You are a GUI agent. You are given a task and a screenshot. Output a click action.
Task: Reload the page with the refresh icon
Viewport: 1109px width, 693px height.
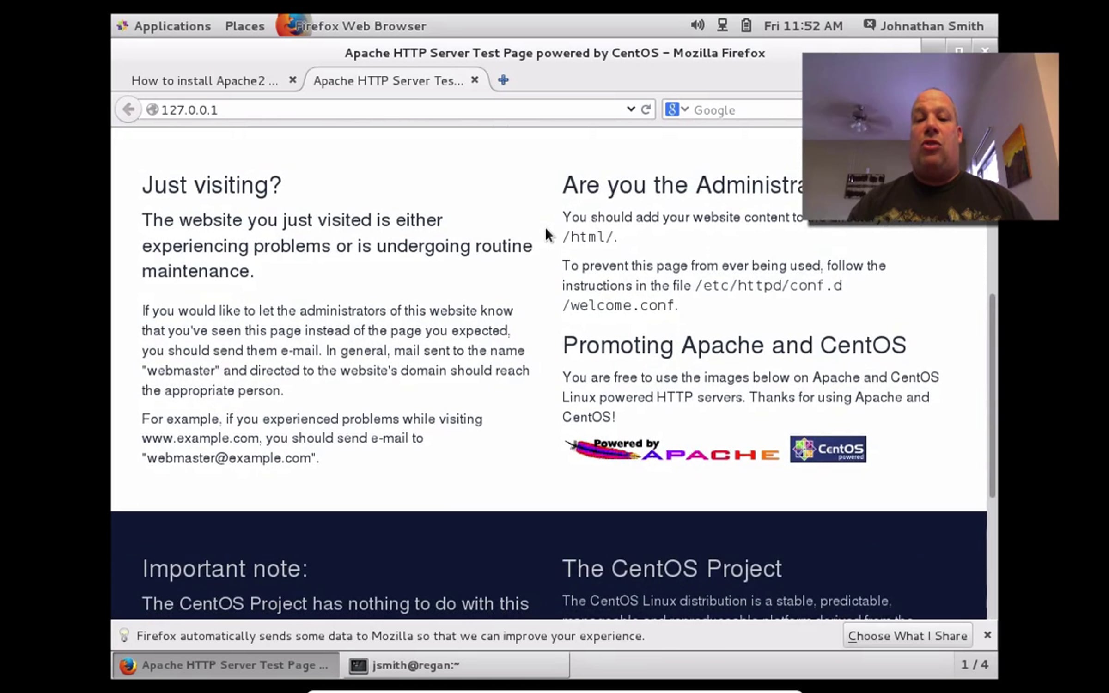pos(646,109)
